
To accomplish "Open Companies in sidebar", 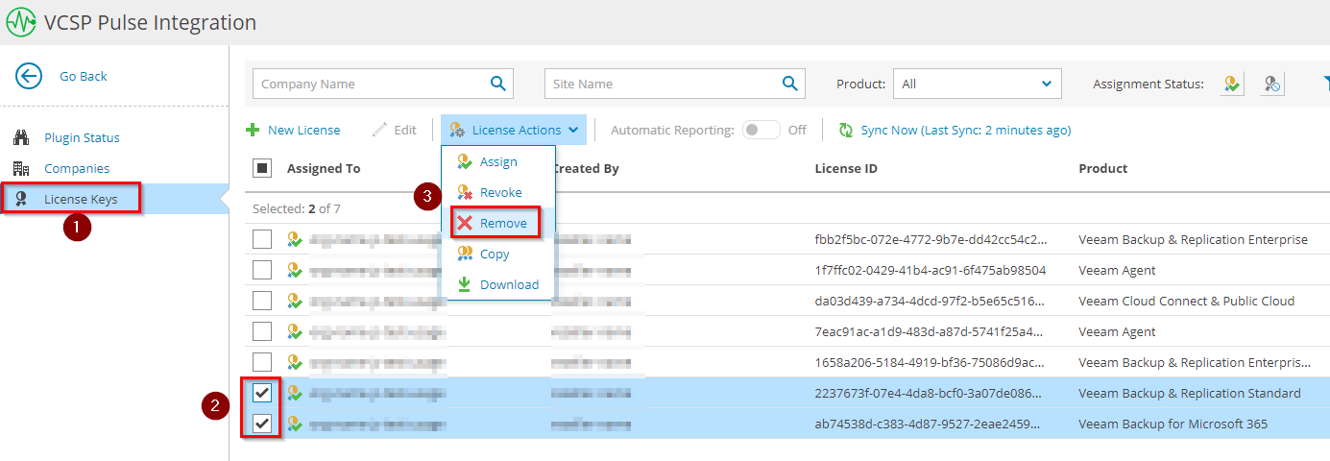I will (x=77, y=168).
